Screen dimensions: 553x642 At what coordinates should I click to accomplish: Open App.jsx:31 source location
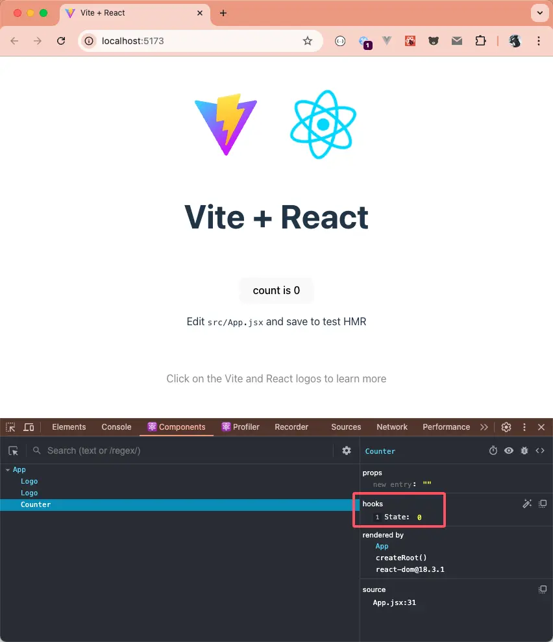tap(394, 602)
